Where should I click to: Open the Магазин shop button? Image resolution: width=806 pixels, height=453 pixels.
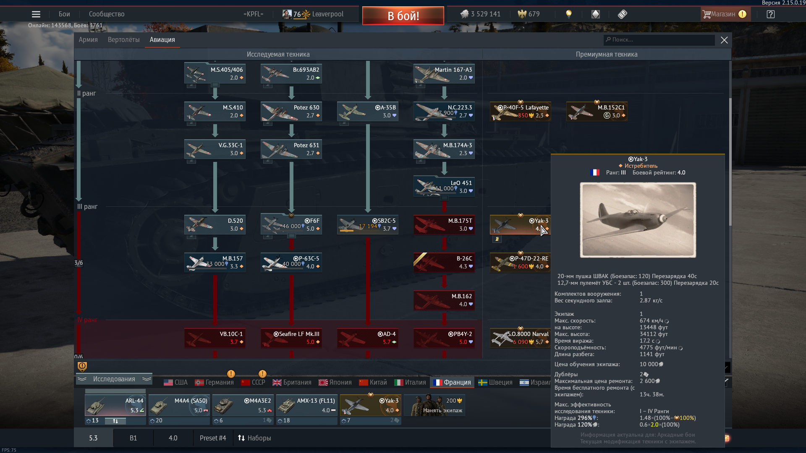pos(725,14)
